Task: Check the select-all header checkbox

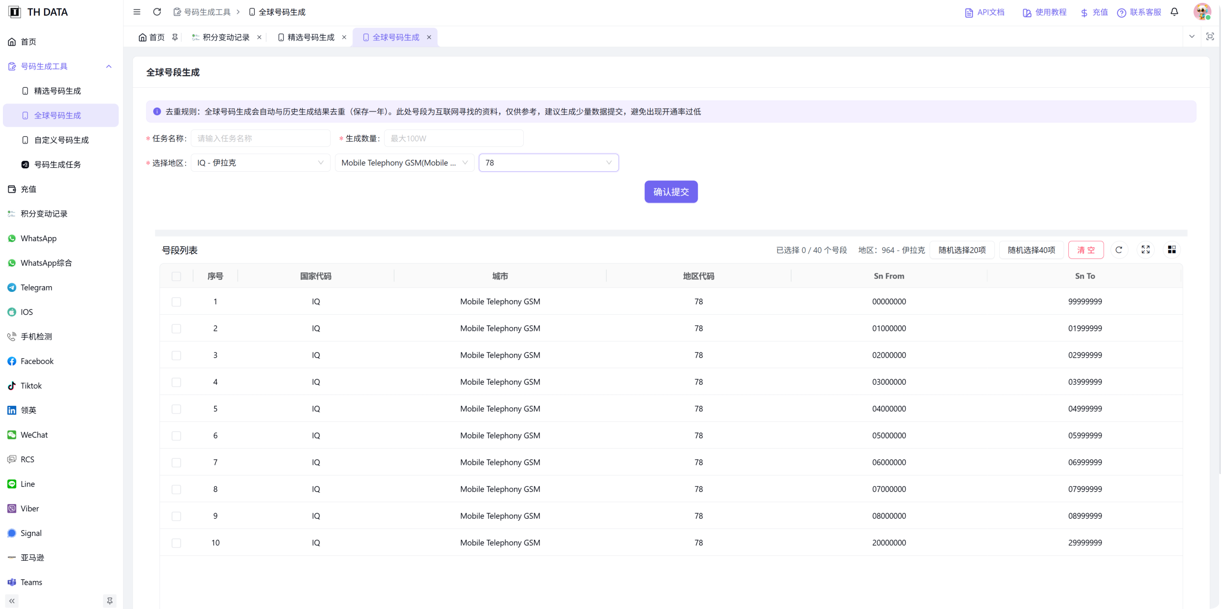Action: tap(176, 277)
